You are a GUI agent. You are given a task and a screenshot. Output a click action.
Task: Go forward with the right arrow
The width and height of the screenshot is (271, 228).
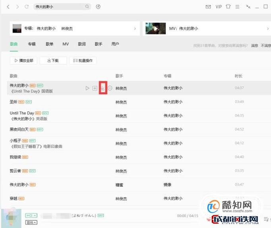click(17, 7)
